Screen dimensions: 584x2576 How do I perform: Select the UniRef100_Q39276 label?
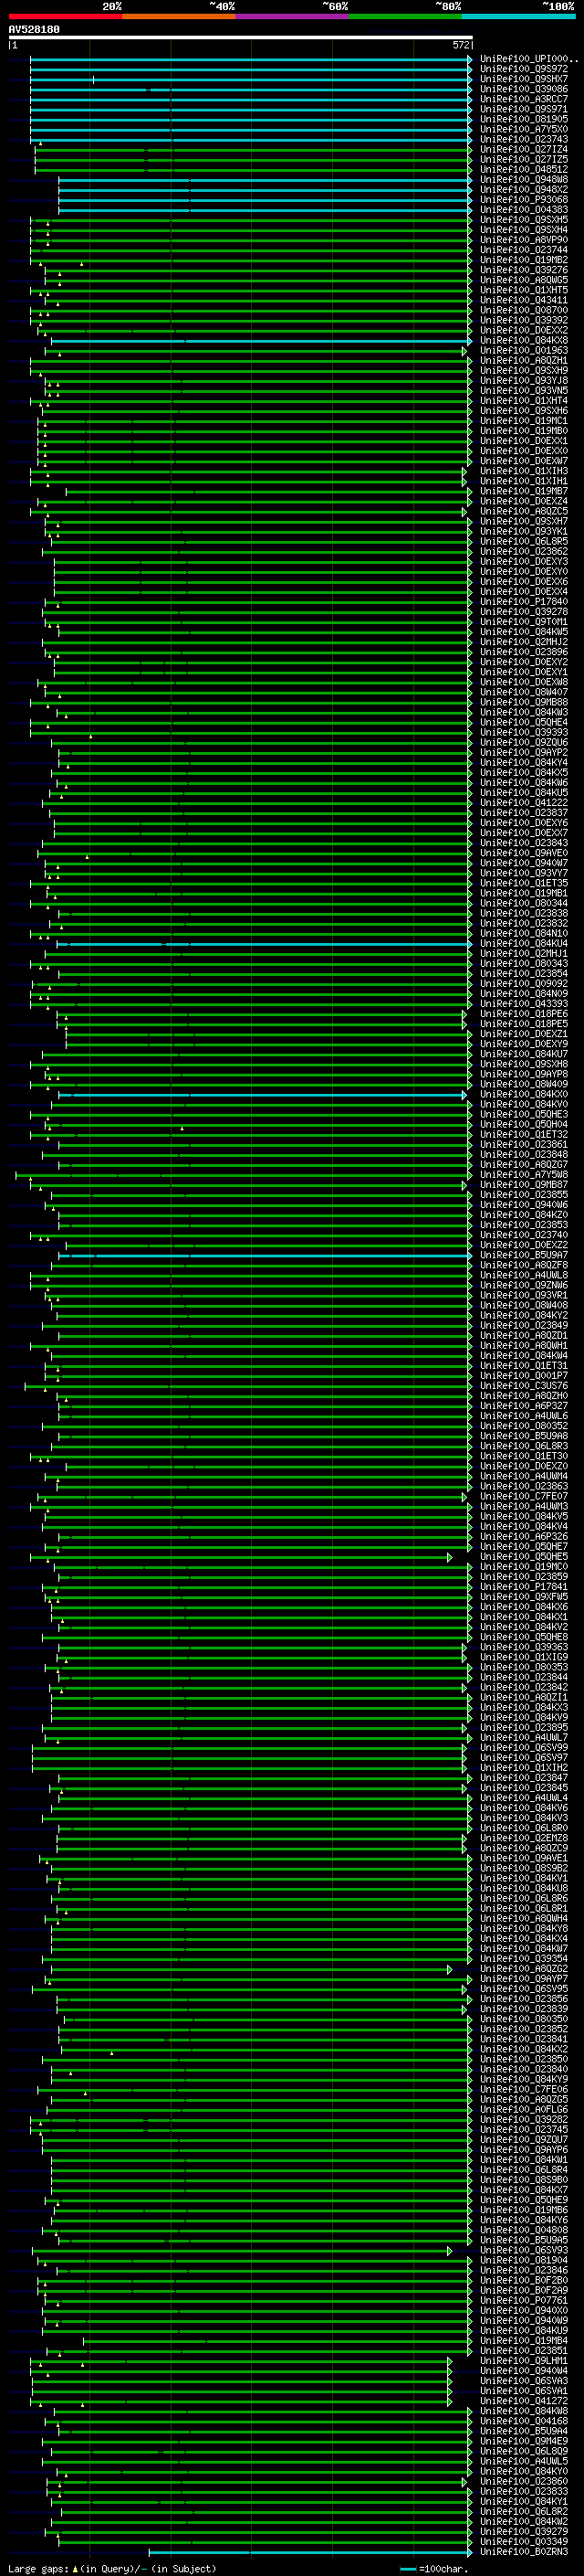coord(524,269)
